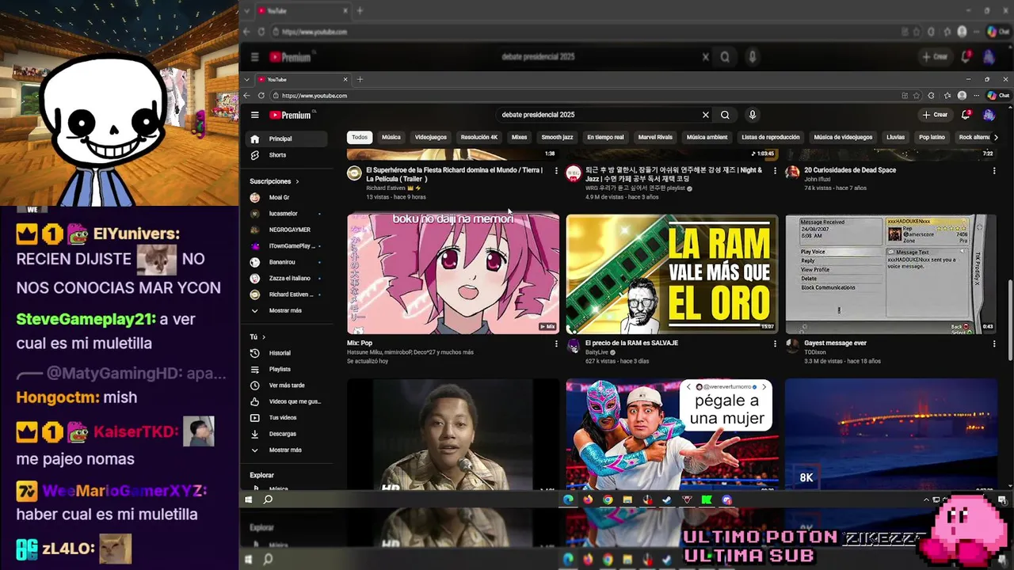Click the address bar in front browser
Image resolution: width=1014 pixels, height=570 pixels.
point(586,96)
